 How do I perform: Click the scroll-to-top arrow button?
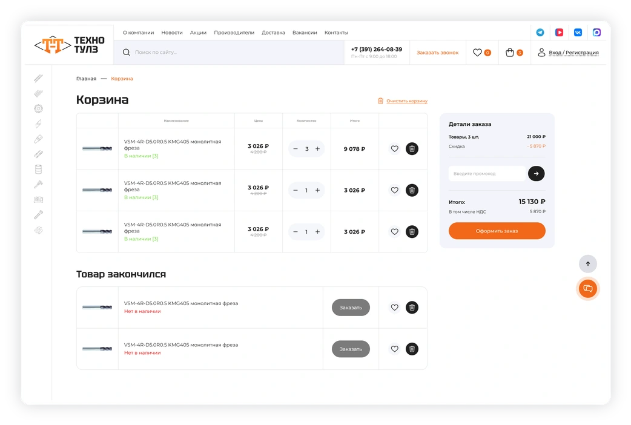(588, 264)
